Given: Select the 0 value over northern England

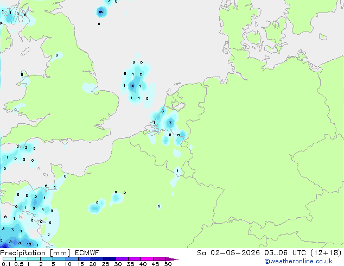Looking at the screenshot, I should (x=56, y=55).
